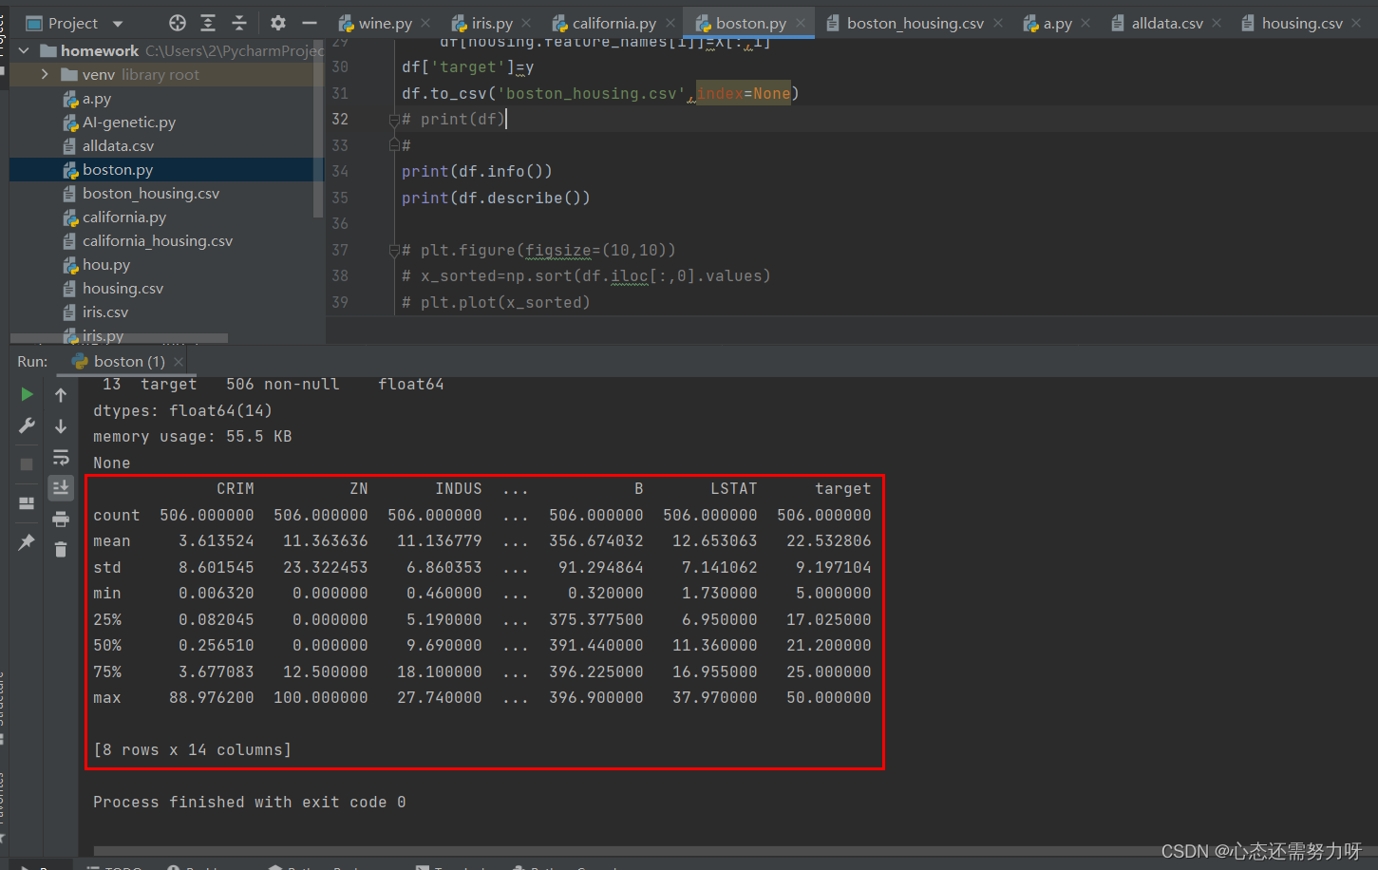1378x870 pixels.
Task: Close the alldata.csv tab
Action: tap(1217, 23)
